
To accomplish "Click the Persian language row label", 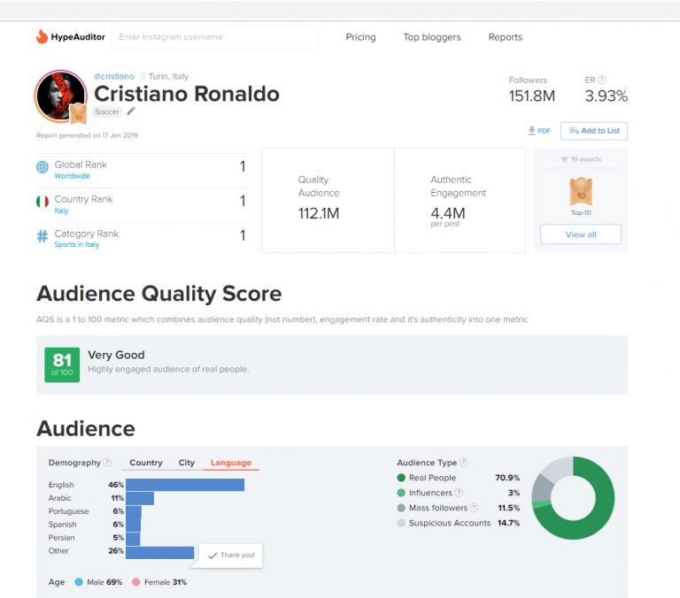I will point(62,537).
